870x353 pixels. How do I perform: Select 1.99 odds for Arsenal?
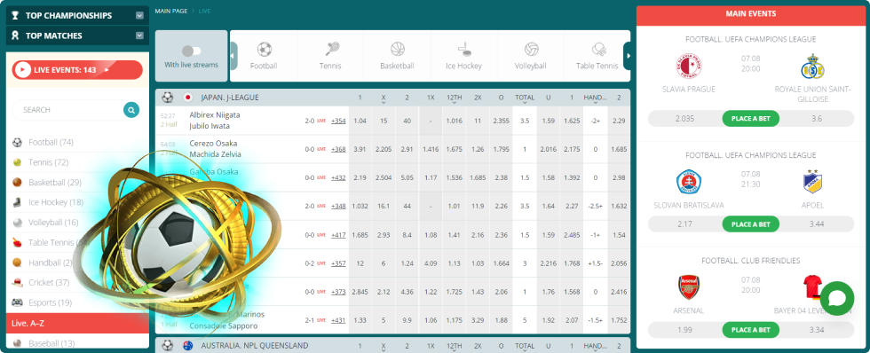pos(684,330)
